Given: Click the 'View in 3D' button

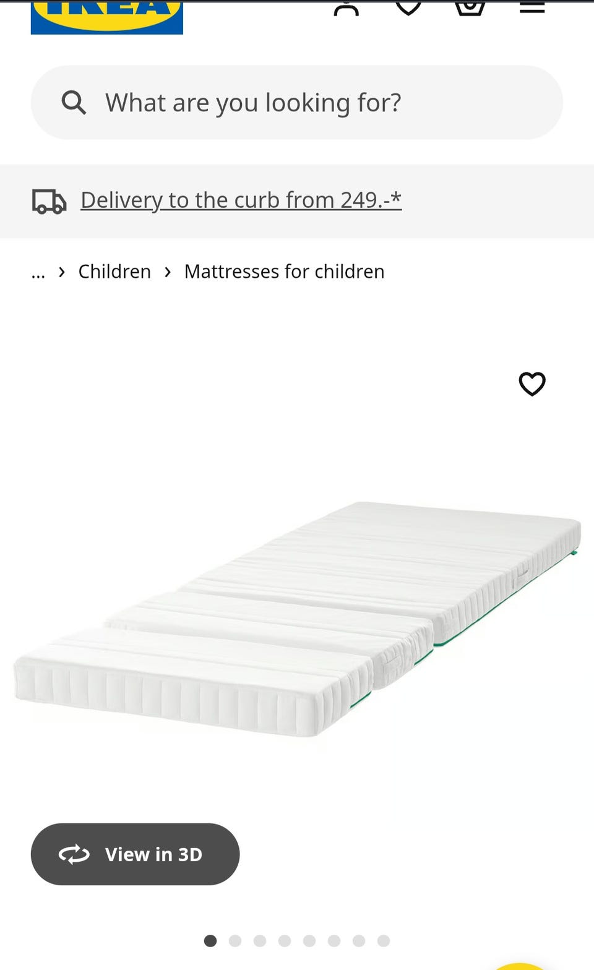Looking at the screenshot, I should pyautogui.click(x=135, y=854).
